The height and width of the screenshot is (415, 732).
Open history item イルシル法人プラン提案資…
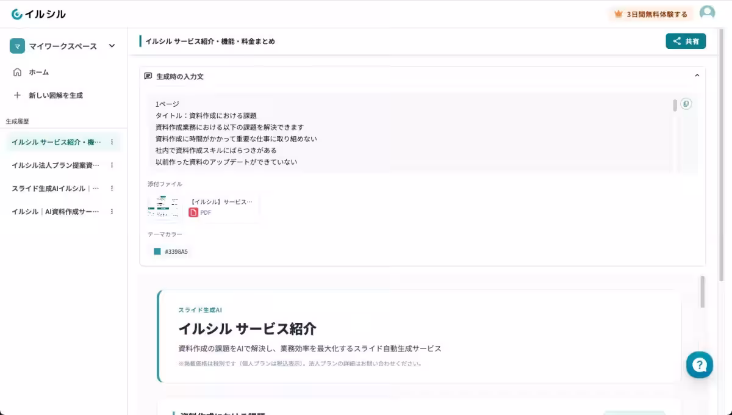click(x=56, y=165)
